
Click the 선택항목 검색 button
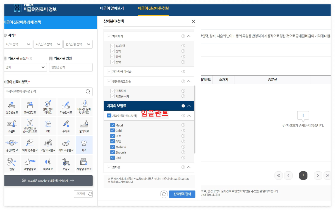(182, 194)
